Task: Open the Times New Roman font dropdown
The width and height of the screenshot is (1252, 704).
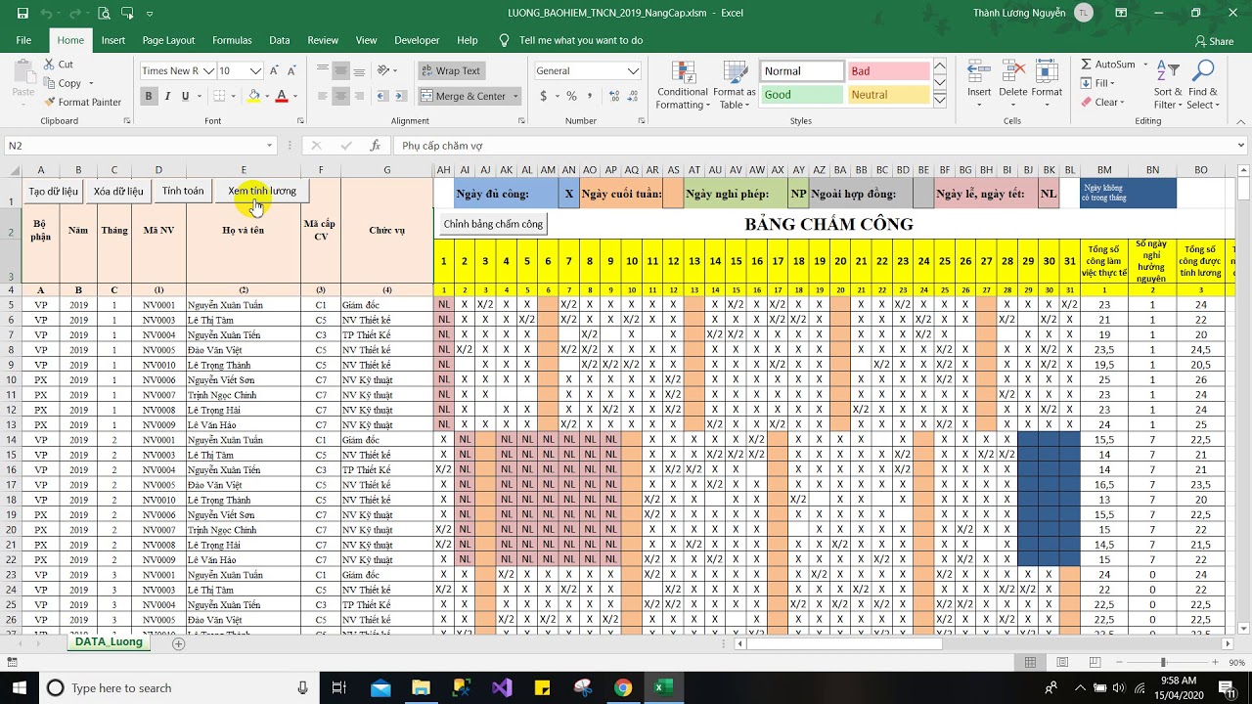Action: (207, 71)
